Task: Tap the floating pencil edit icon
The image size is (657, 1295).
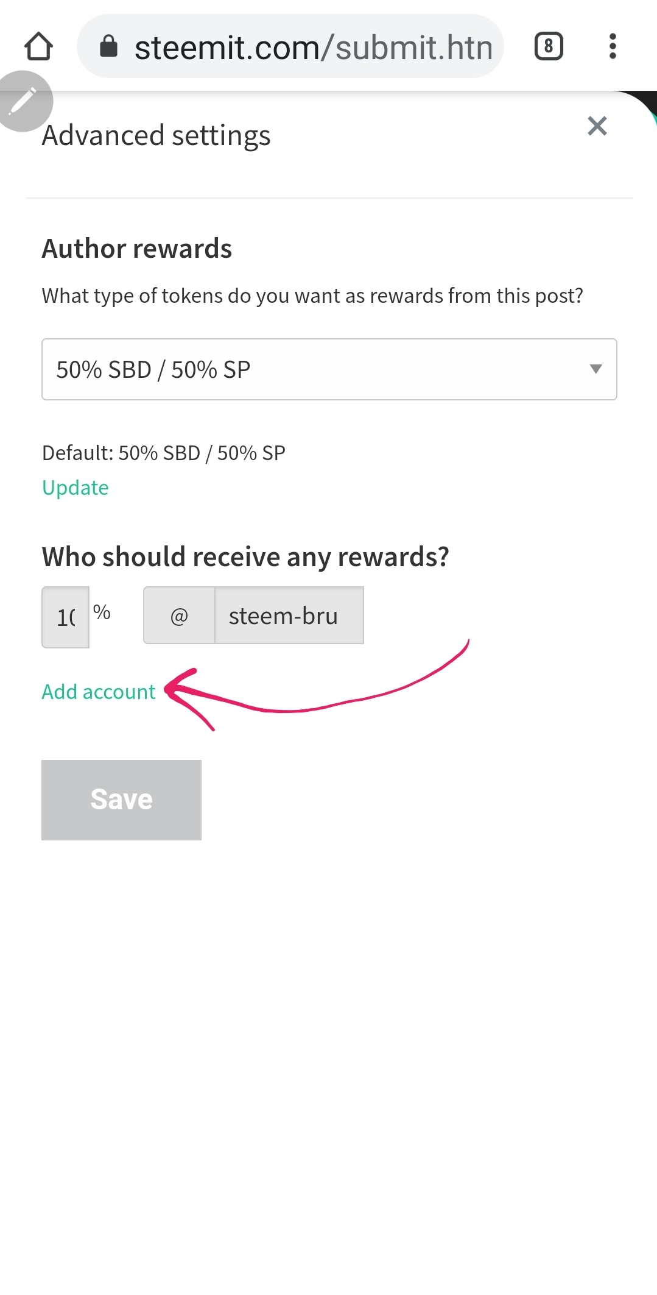Action: point(24,101)
